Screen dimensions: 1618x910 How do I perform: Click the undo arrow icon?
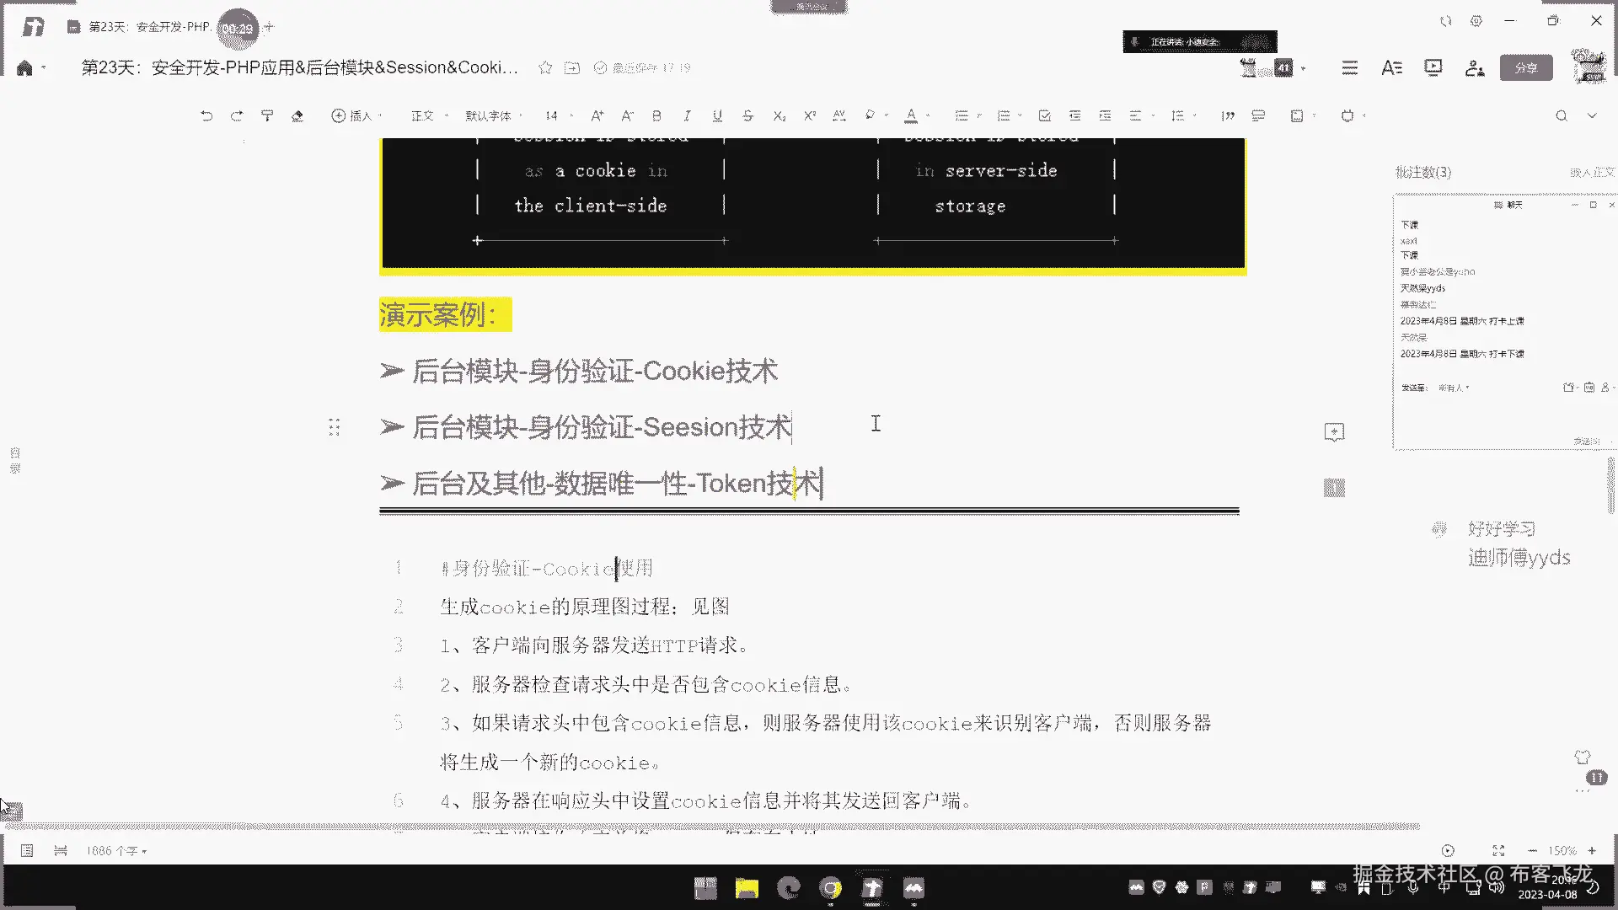(206, 116)
